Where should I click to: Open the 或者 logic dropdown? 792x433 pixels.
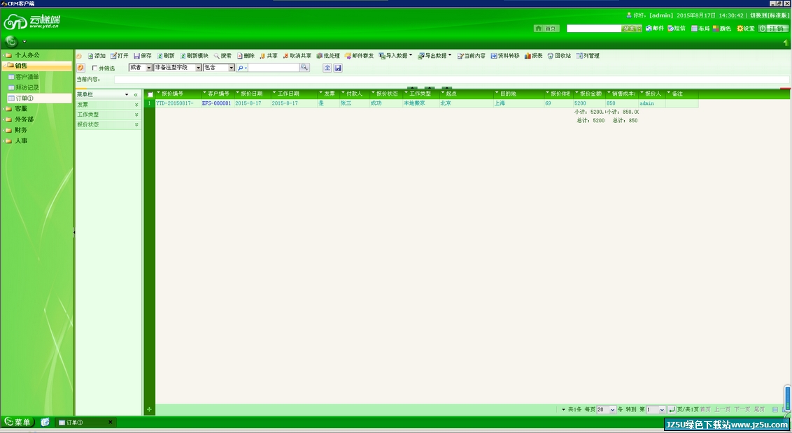[141, 68]
